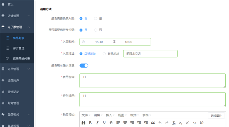Click the 朝阳水立方 address input field
The height and width of the screenshot is (127, 229).
(x=150, y=54)
